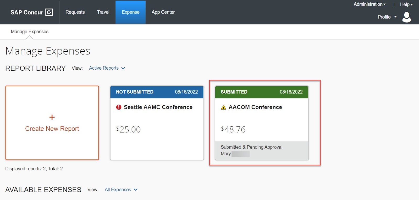The image size is (419, 200).
Task: Click the AVAILABLE EXPENSES heading
Action: [x=43, y=190]
